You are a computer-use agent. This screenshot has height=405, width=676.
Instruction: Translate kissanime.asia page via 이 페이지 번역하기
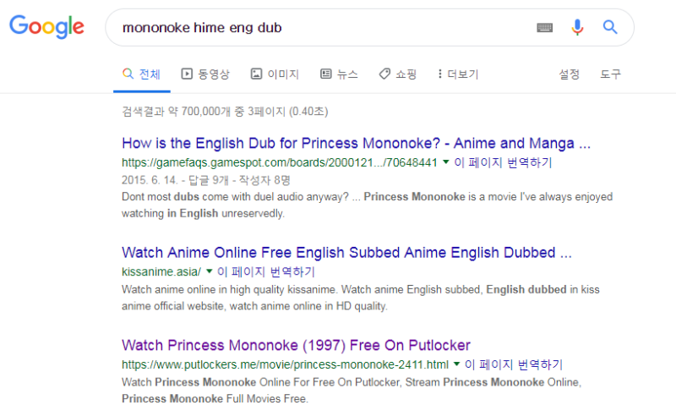(266, 271)
